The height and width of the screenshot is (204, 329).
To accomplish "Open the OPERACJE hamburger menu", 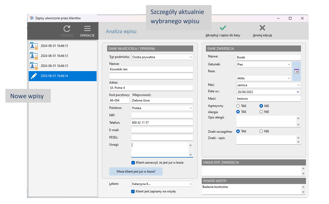I will [87, 31].
